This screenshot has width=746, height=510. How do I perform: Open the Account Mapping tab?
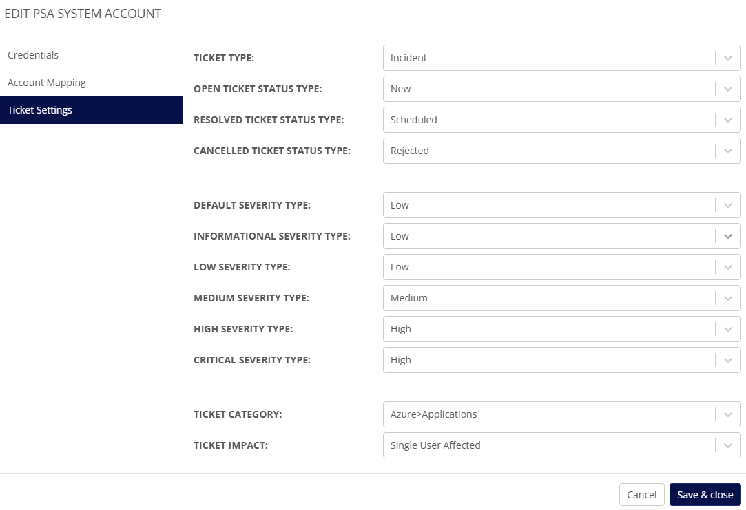47,83
